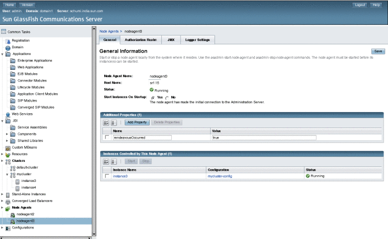Select nodeagent3 in the tree
Image resolution: width=388 pixels, height=239 pixels.
(25, 221)
